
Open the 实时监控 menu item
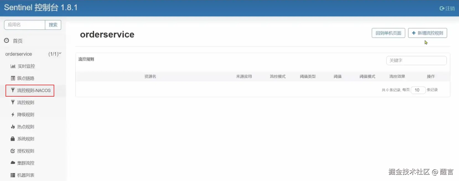(26, 66)
